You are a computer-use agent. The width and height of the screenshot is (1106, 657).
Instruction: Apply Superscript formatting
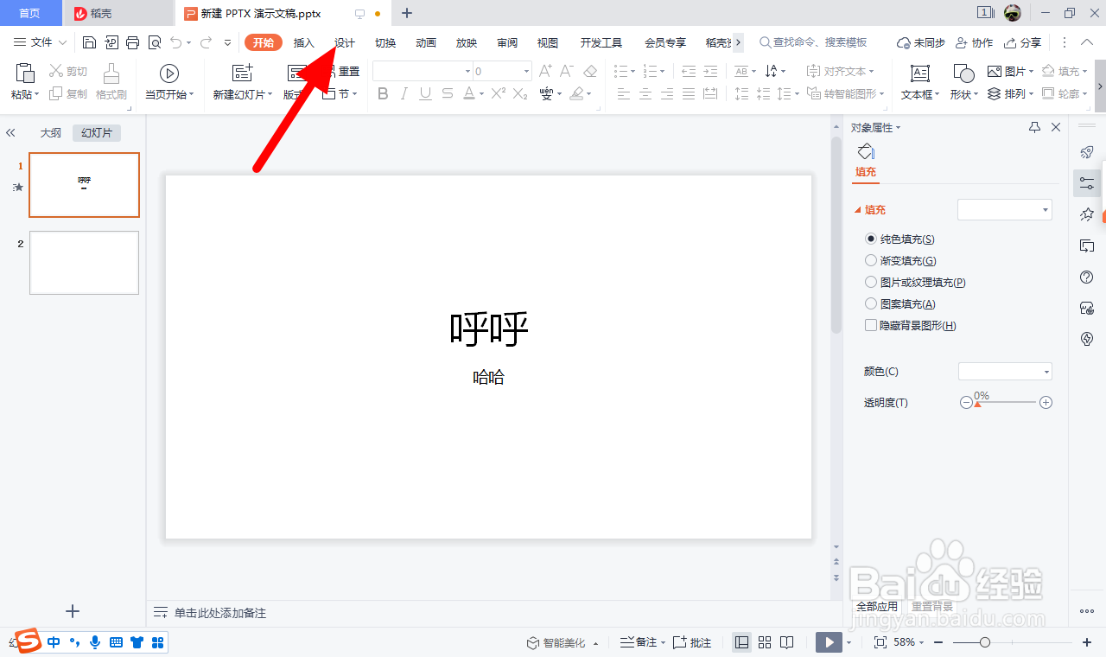(498, 93)
